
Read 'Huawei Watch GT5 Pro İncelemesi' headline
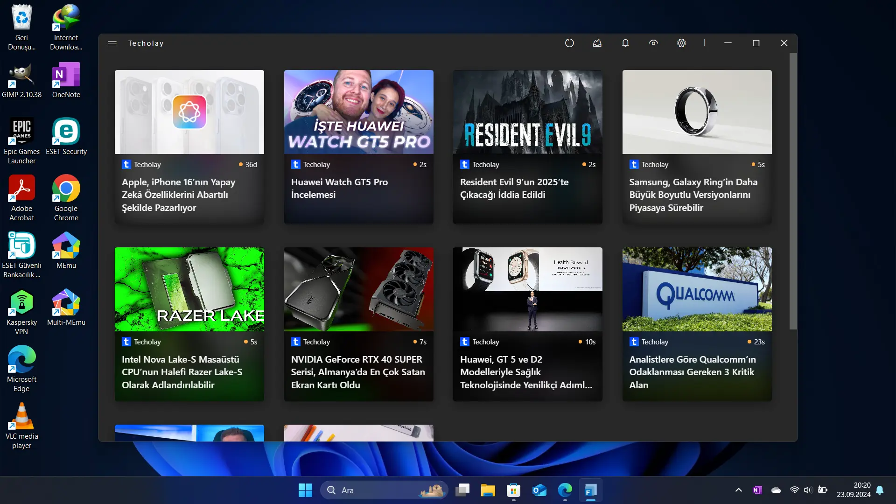(x=339, y=189)
